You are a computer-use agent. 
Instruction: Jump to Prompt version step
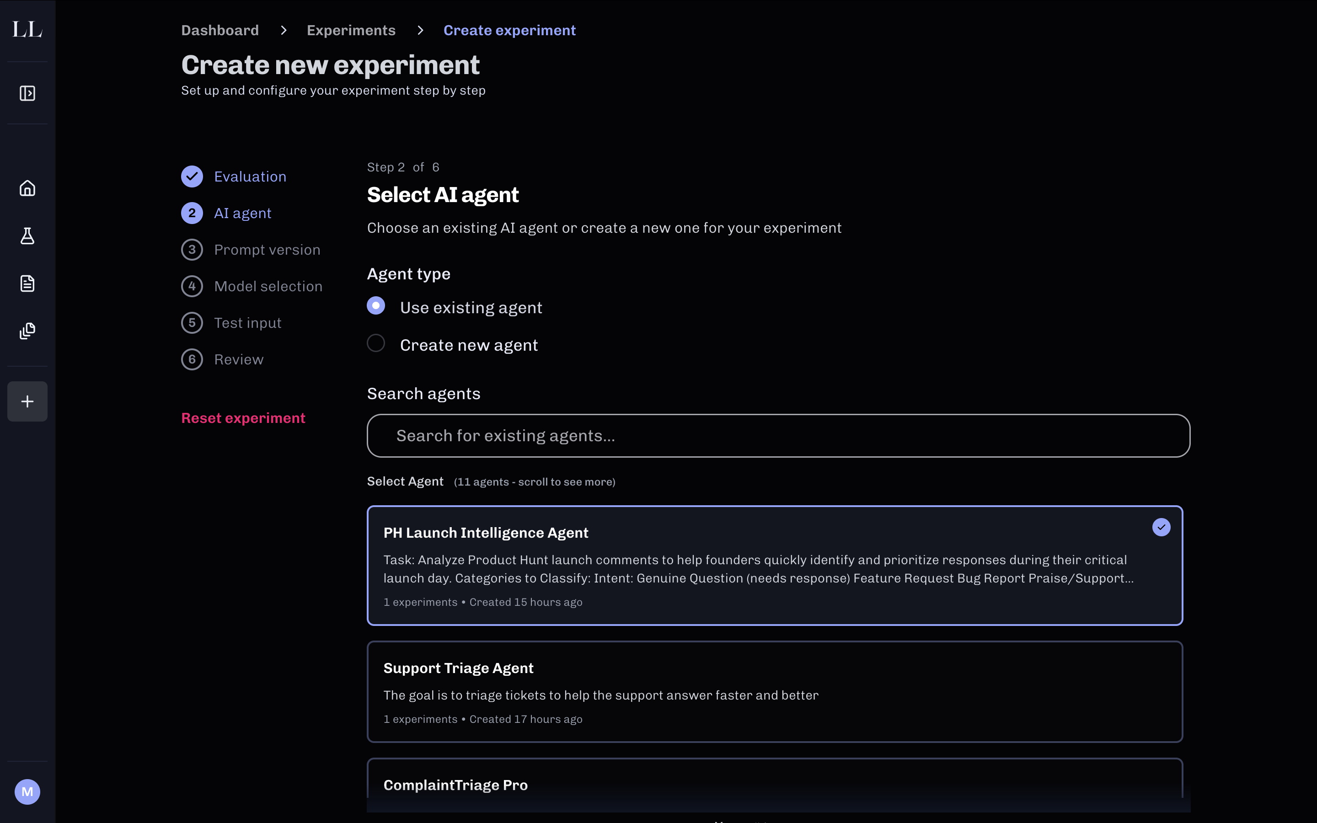(x=267, y=250)
